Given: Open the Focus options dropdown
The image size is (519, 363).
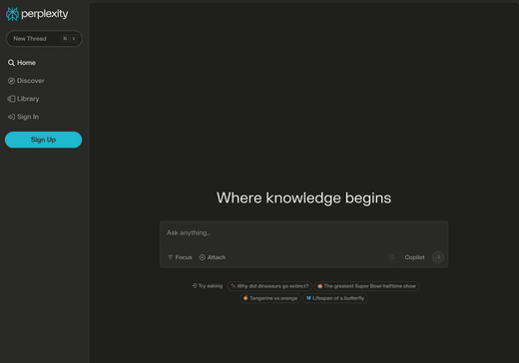Looking at the screenshot, I should coord(180,257).
